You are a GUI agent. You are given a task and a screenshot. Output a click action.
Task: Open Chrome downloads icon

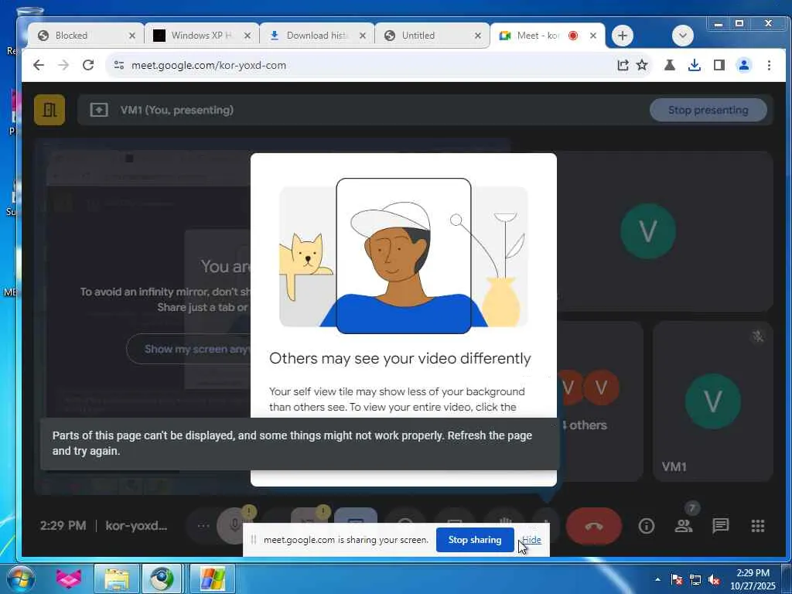point(695,65)
